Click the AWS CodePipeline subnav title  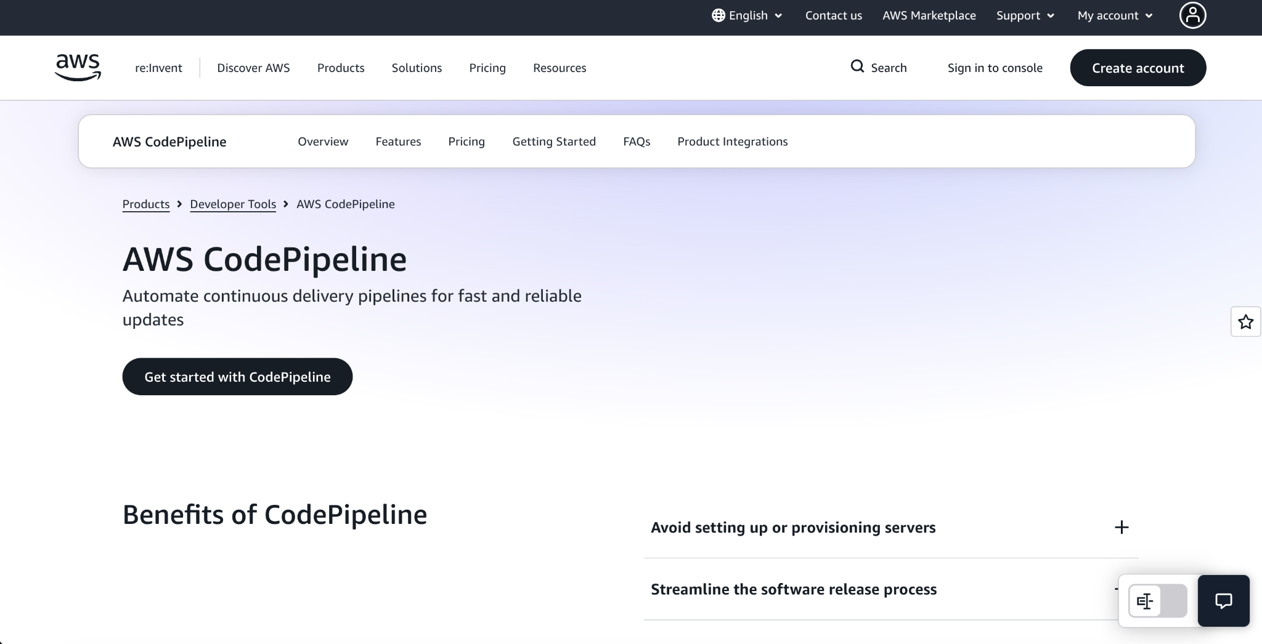[169, 142]
